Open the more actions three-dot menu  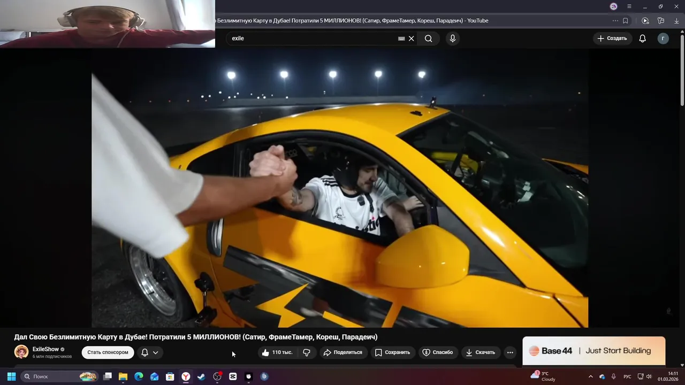pos(510,352)
